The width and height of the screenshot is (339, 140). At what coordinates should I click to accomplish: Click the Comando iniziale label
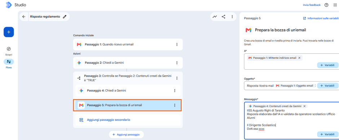pos(83,35)
